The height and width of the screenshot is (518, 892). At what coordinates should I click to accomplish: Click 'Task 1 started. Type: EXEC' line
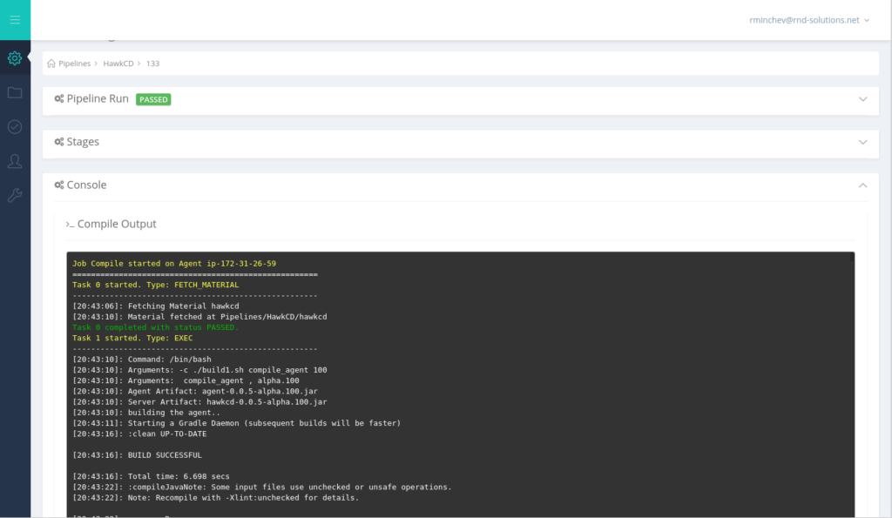[x=132, y=338]
